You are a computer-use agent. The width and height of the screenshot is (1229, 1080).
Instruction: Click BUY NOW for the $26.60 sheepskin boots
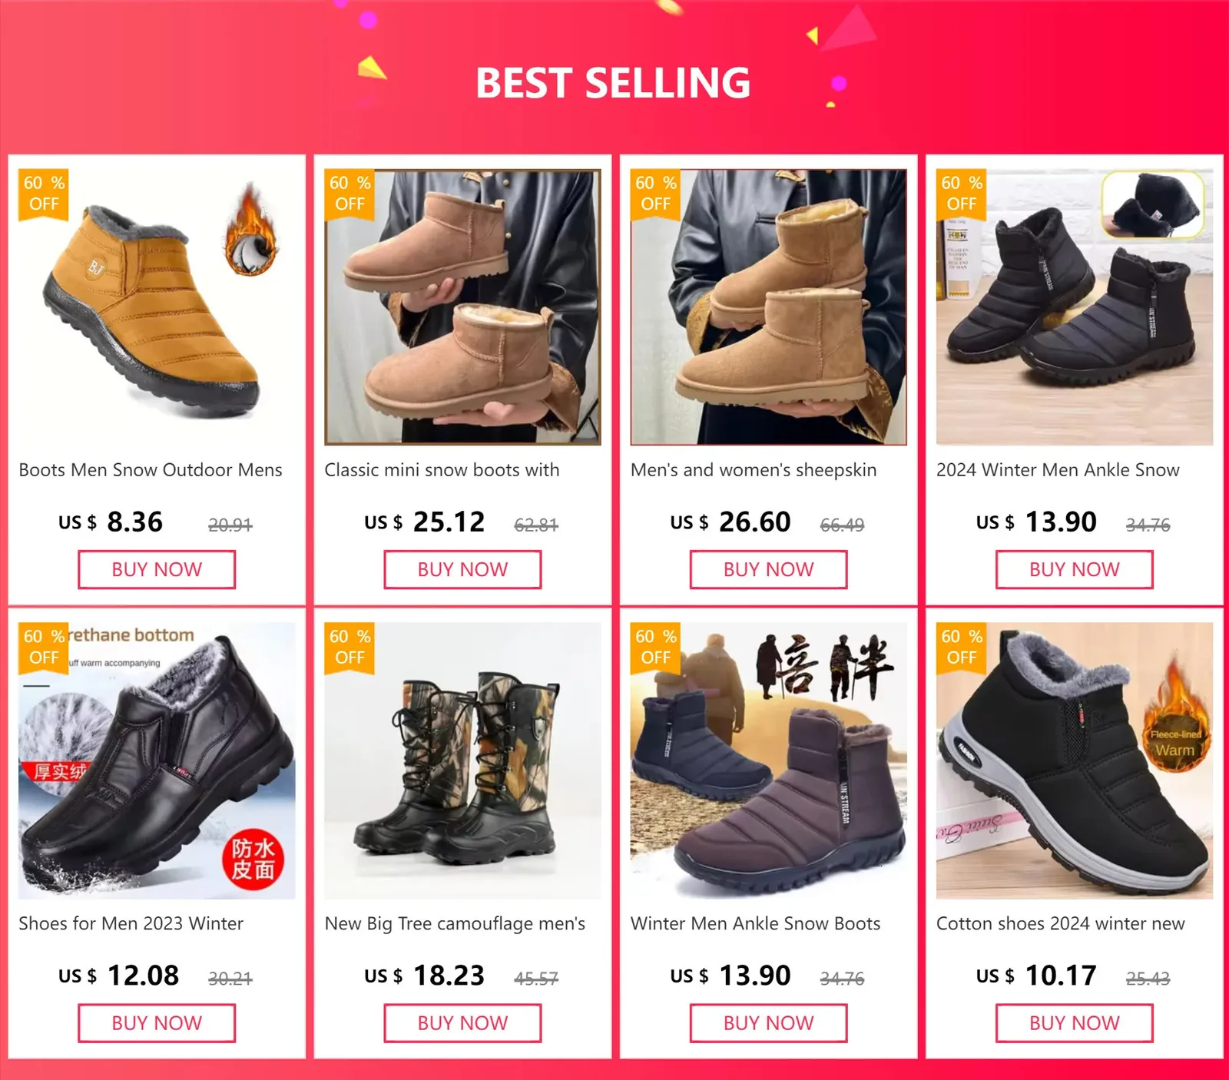coord(768,570)
